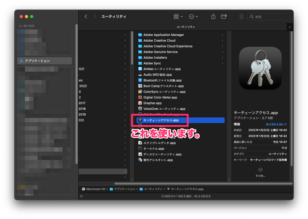Select スクリプトエディタ.app icon

click(x=140, y=143)
